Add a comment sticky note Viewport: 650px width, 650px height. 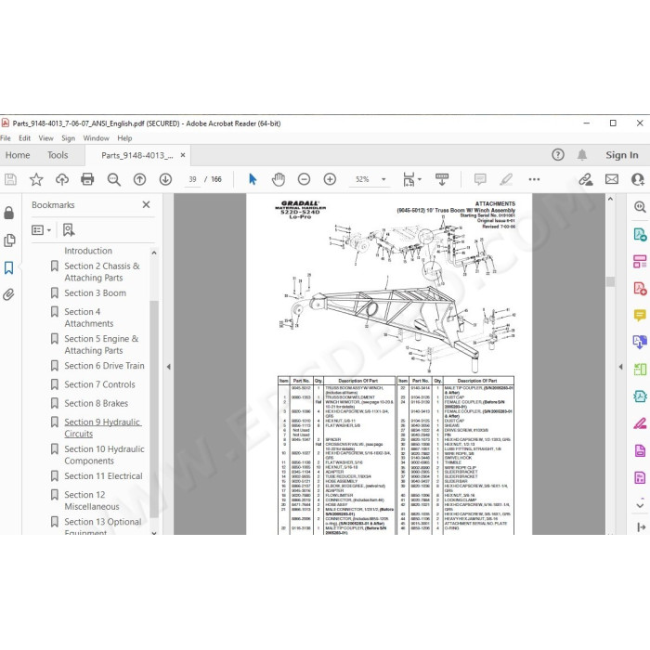(x=480, y=179)
